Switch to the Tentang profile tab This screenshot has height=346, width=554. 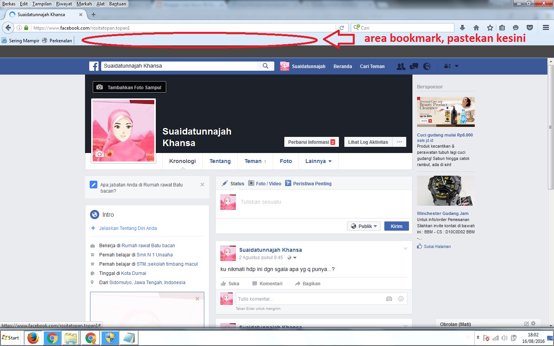pos(220,161)
